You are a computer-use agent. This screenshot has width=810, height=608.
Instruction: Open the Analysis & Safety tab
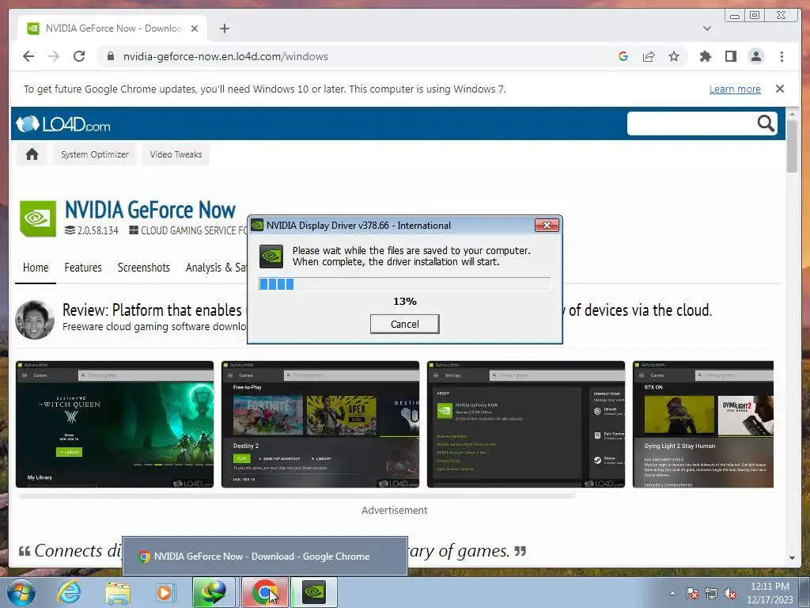[216, 268]
